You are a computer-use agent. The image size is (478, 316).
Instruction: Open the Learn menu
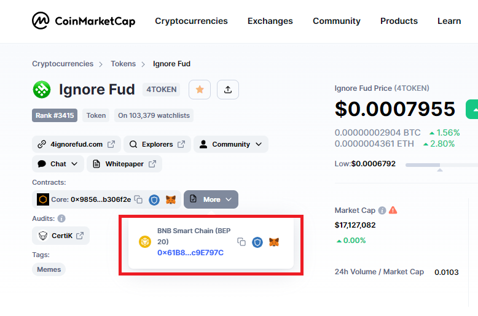click(x=449, y=21)
